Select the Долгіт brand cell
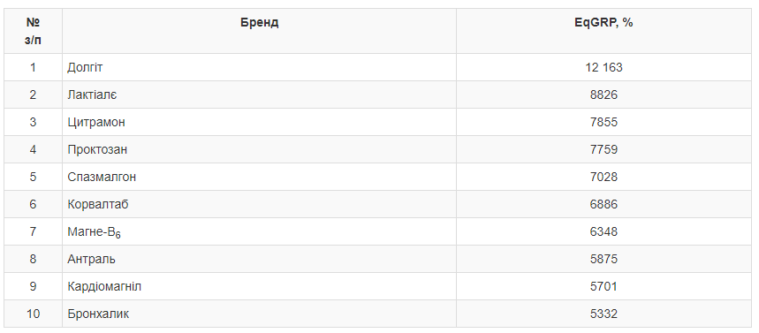This screenshot has width=759, height=333. click(259, 67)
